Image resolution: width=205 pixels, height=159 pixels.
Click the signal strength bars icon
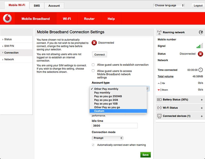(x=200, y=46)
